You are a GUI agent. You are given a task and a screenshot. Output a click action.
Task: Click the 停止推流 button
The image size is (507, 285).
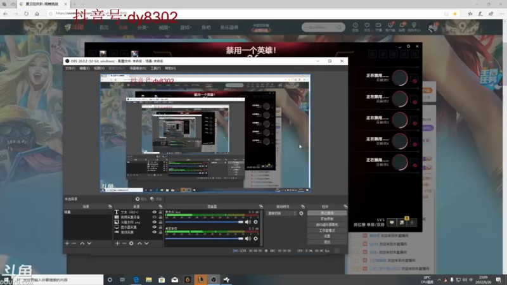[x=327, y=213]
